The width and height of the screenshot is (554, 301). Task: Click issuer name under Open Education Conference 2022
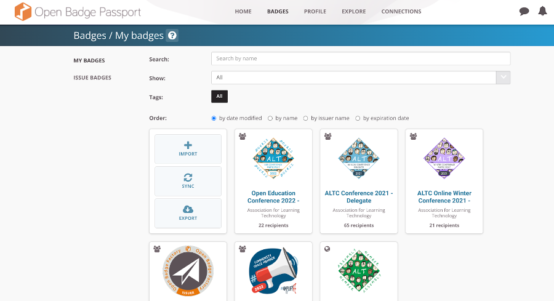point(273,213)
